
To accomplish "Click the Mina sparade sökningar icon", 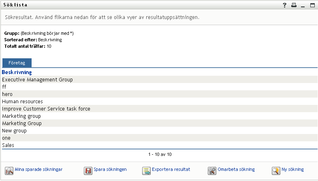I will point(9,170).
